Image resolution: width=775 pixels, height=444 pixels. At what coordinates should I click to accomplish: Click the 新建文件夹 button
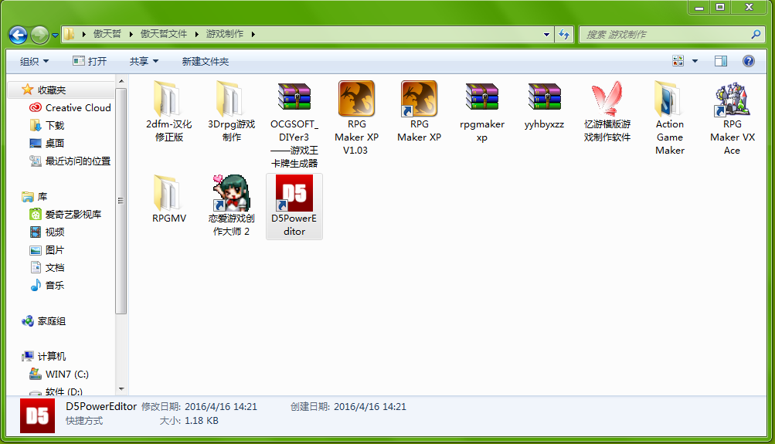tap(205, 61)
